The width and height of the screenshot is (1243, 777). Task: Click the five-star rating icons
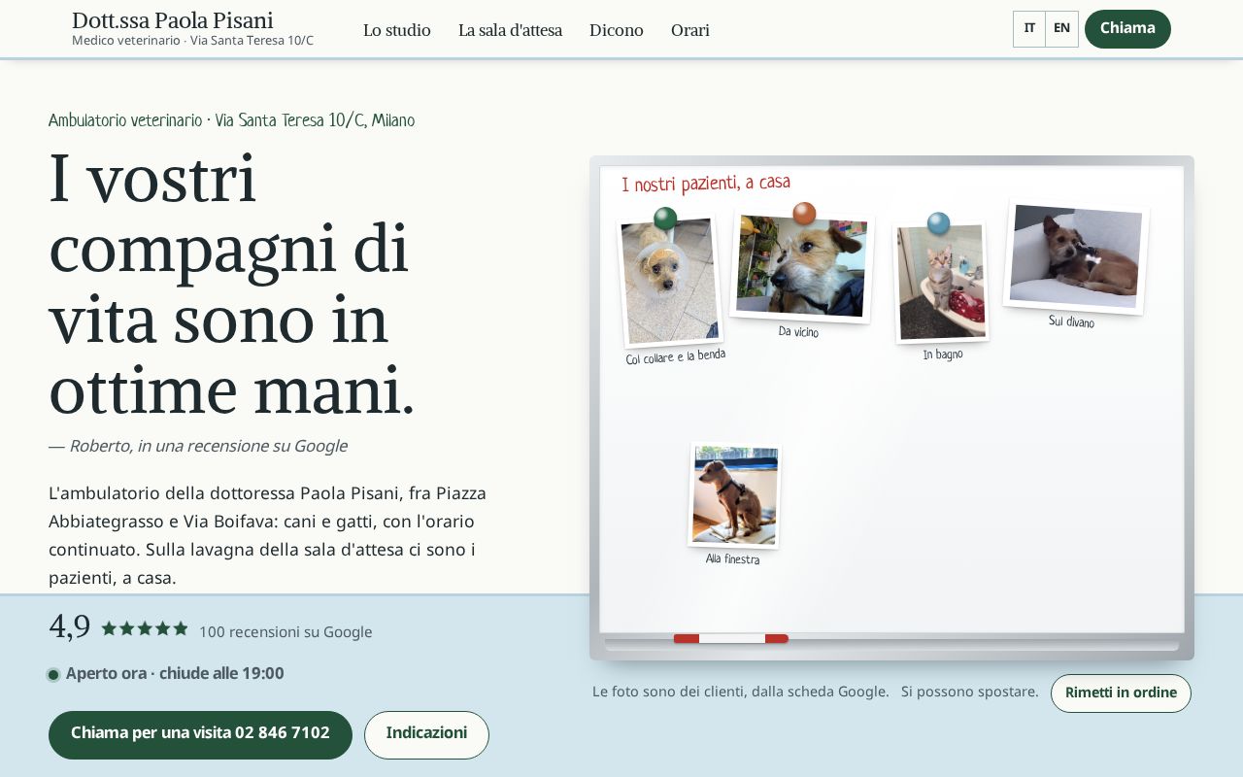[x=145, y=628]
